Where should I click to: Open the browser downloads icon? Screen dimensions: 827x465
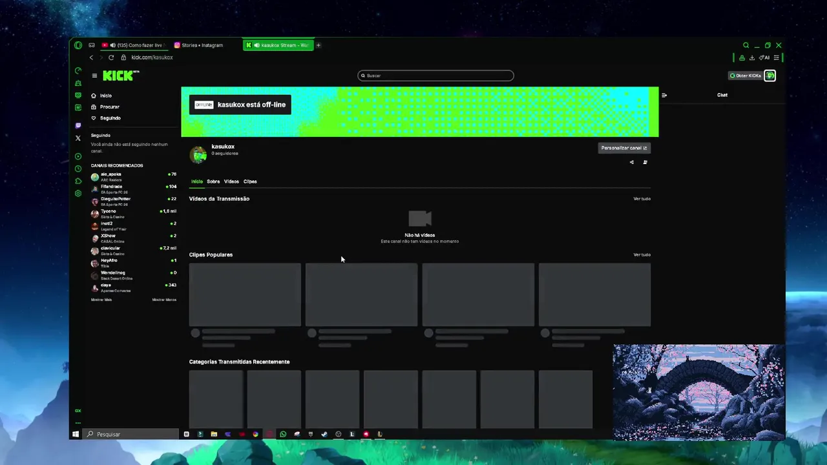(752, 57)
